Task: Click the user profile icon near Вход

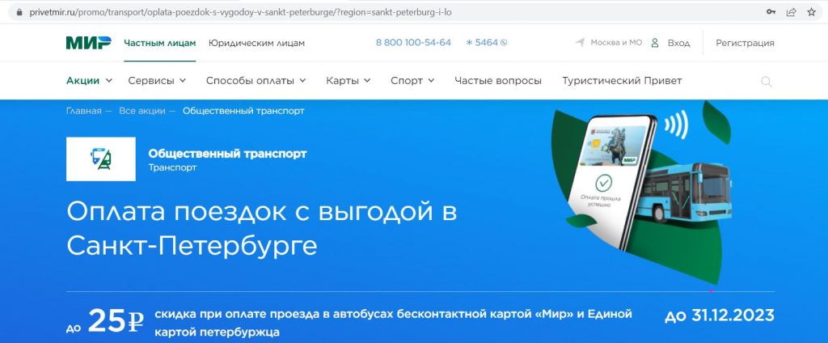Action: [655, 43]
